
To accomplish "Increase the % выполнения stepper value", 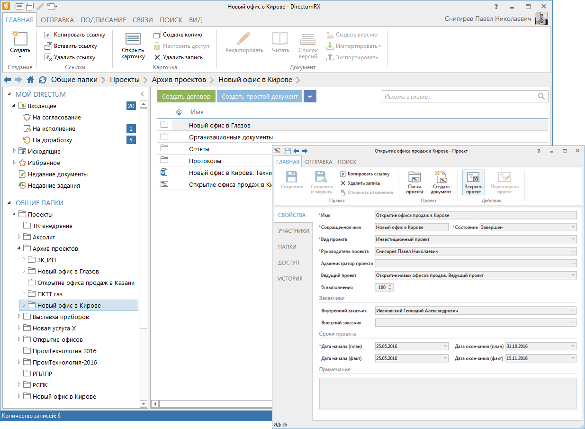I will (390, 285).
